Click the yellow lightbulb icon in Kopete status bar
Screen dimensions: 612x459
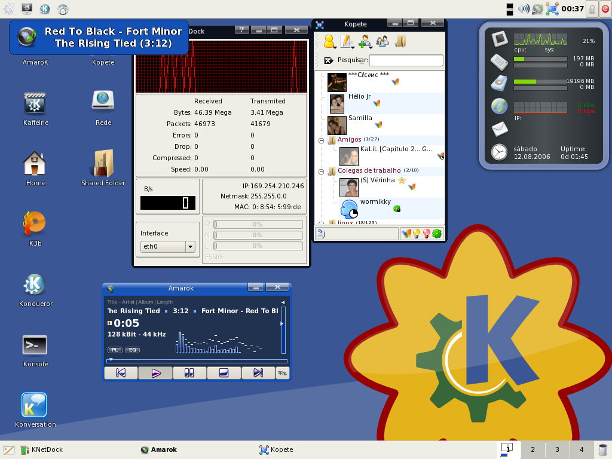(417, 234)
